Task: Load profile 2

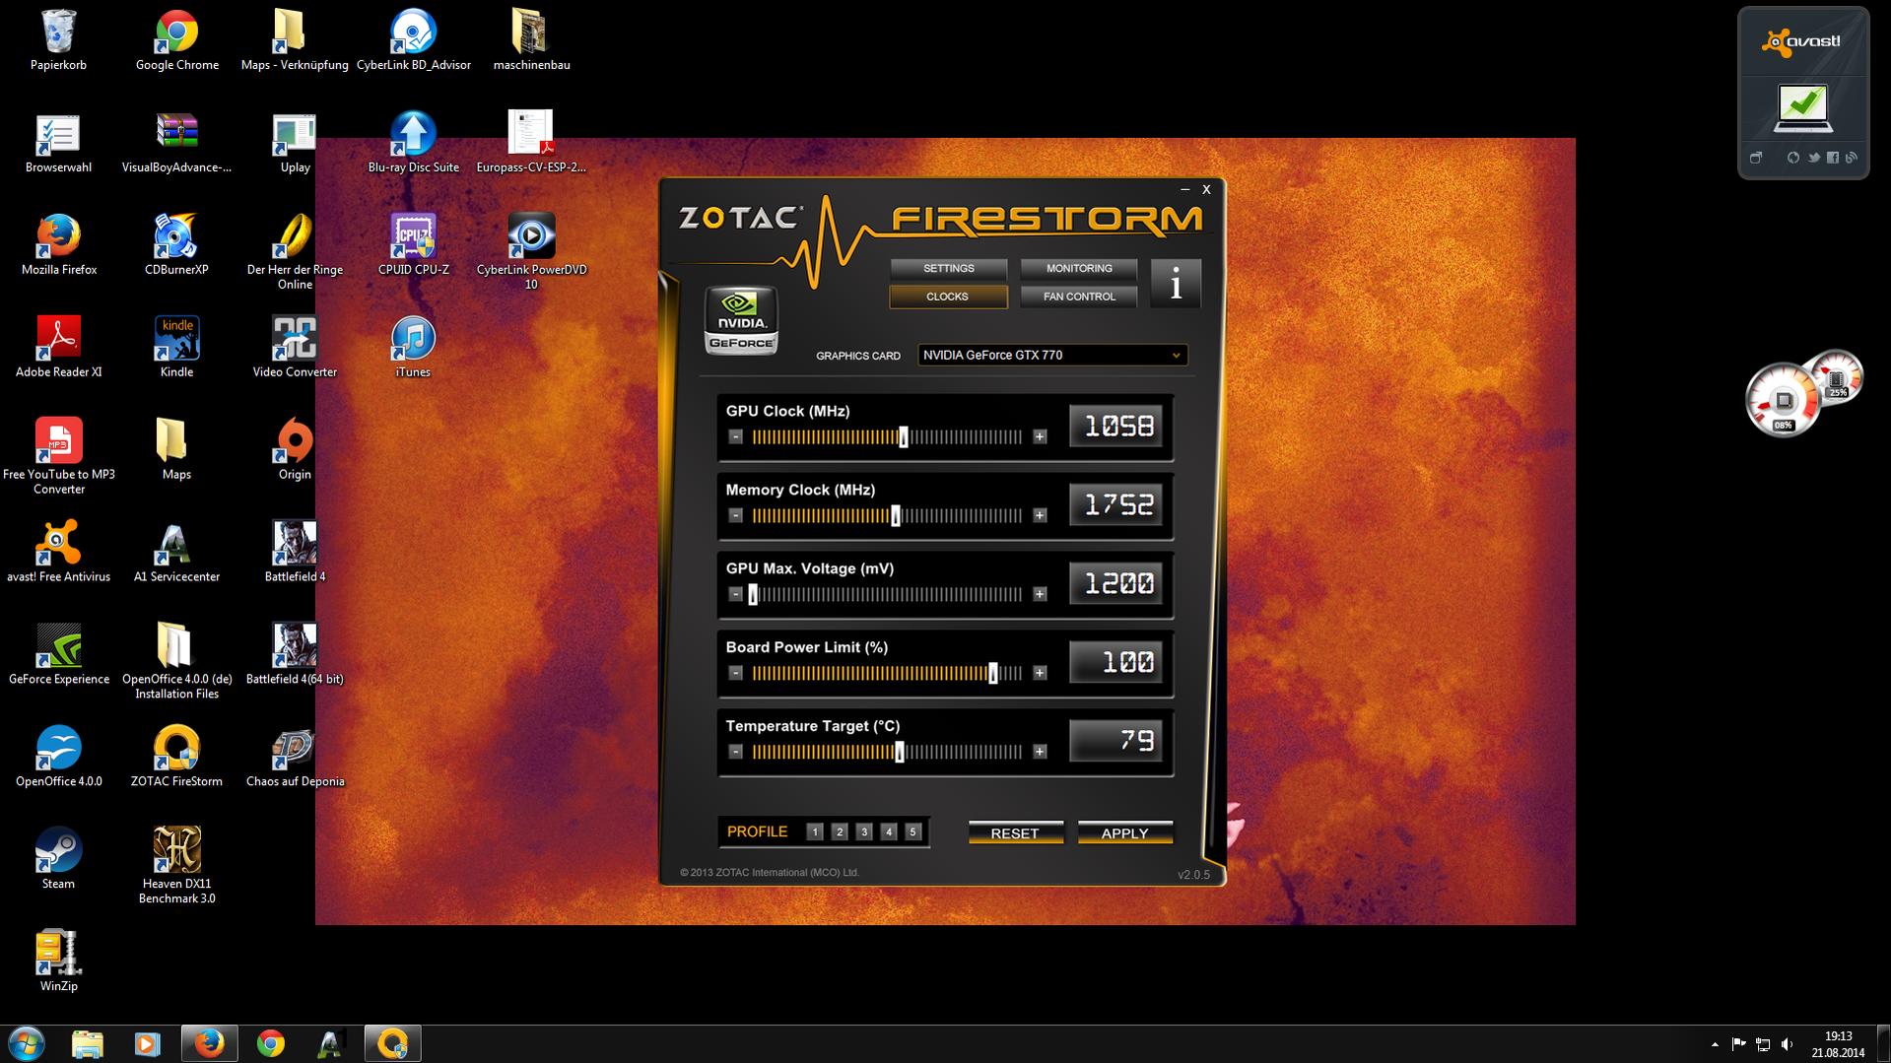Action: pyautogui.click(x=840, y=832)
